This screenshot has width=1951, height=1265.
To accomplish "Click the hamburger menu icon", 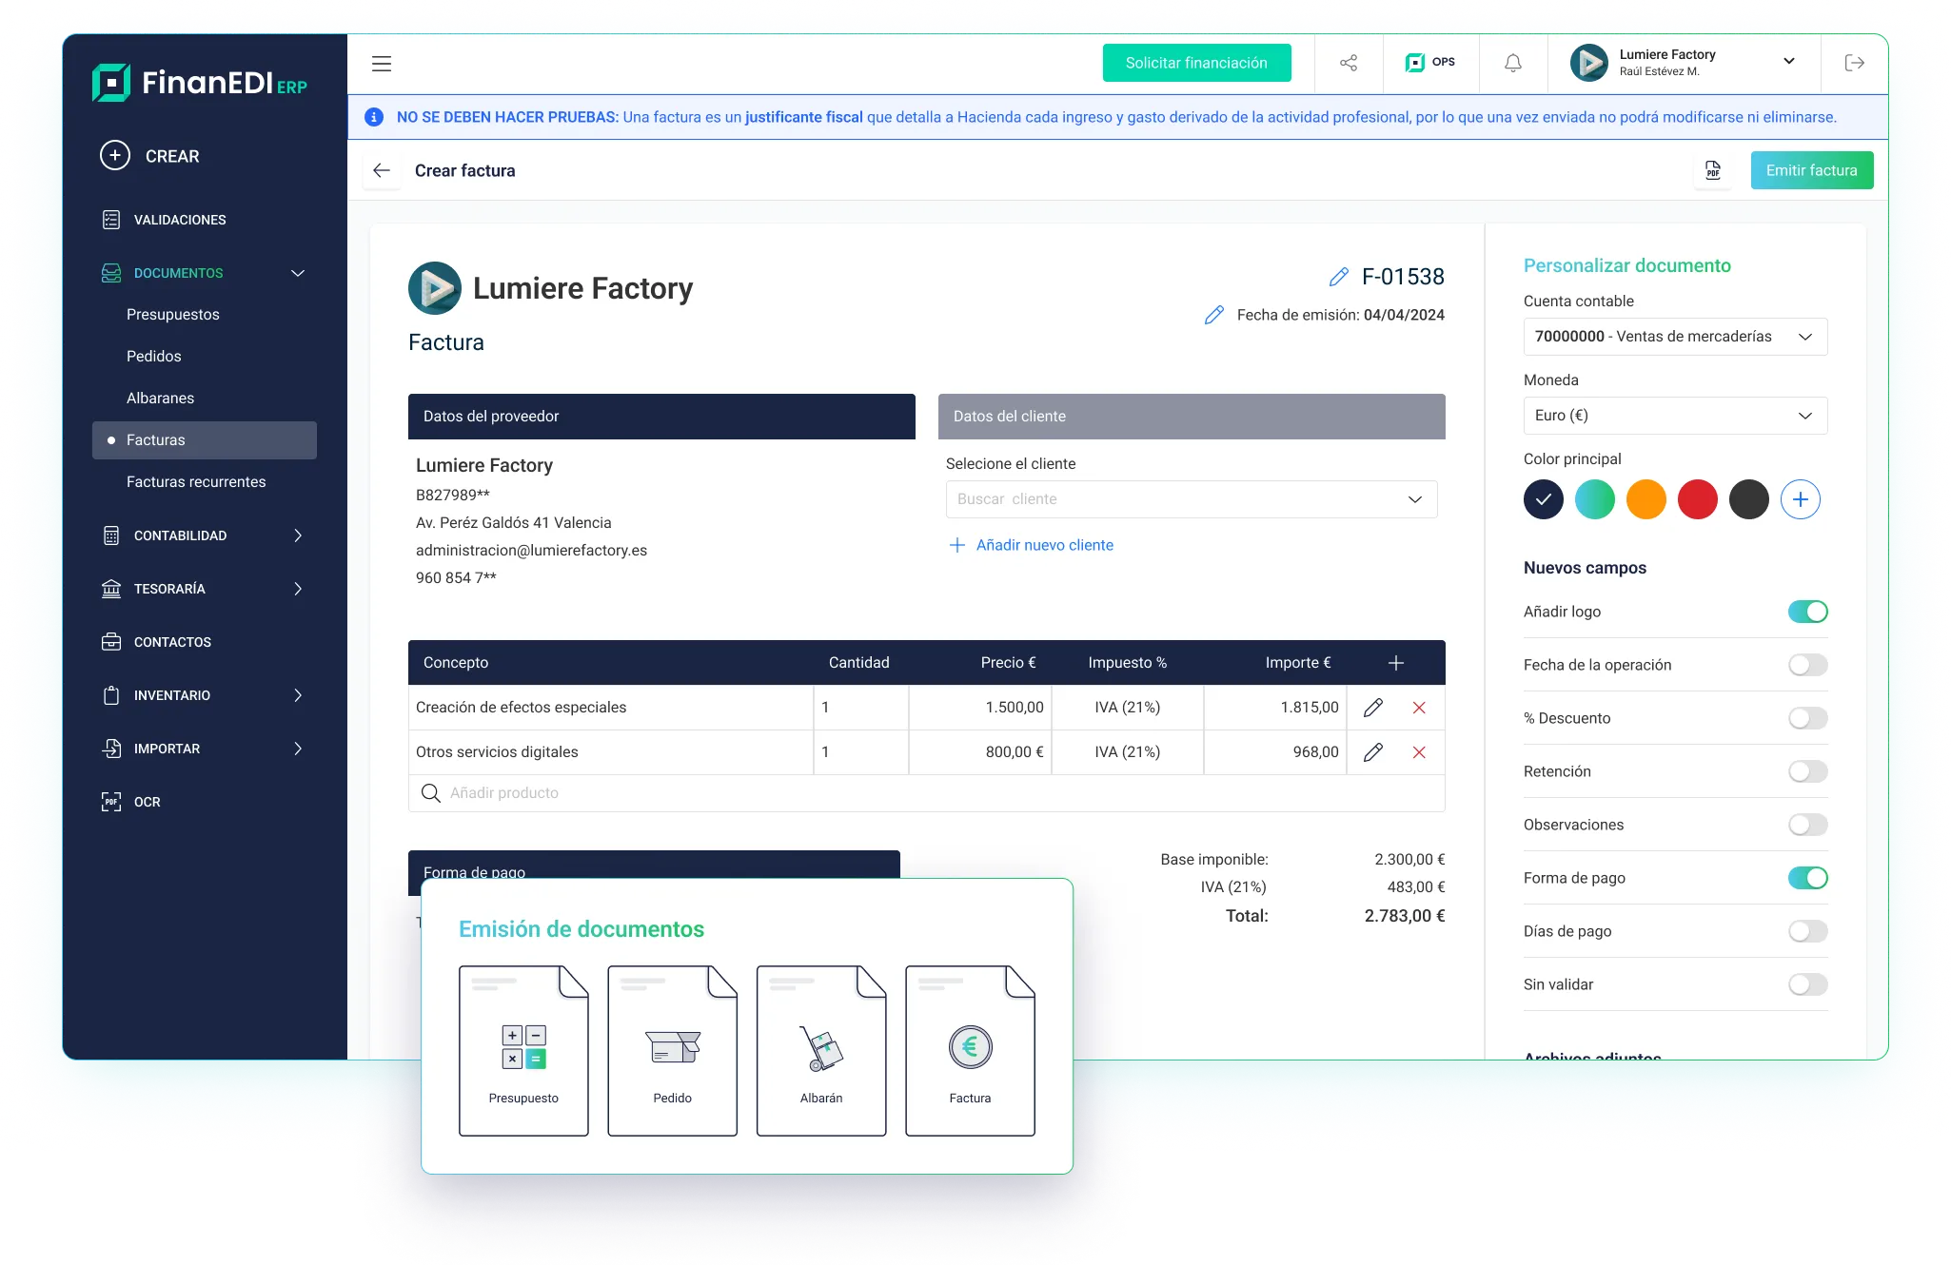I will [382, 64].
